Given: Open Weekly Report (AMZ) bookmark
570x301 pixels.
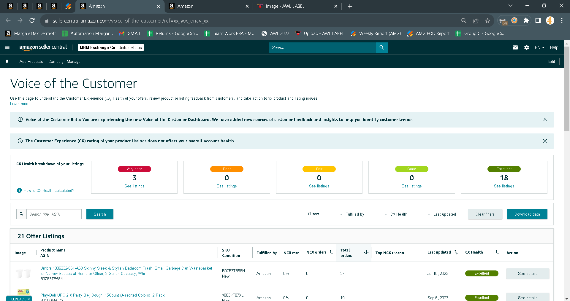Looking at the screenshot, I should [376, 34].
